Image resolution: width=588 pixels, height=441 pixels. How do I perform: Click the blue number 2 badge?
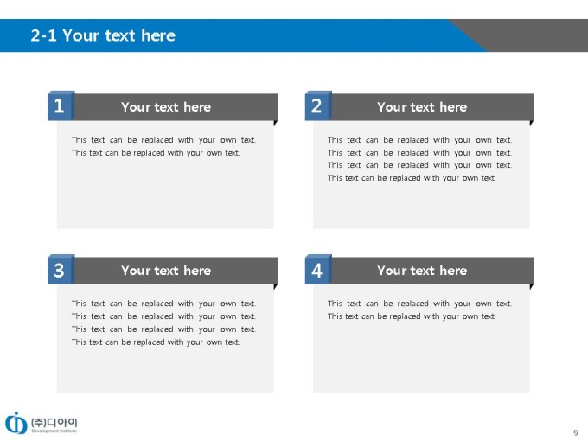click(318, 105)
